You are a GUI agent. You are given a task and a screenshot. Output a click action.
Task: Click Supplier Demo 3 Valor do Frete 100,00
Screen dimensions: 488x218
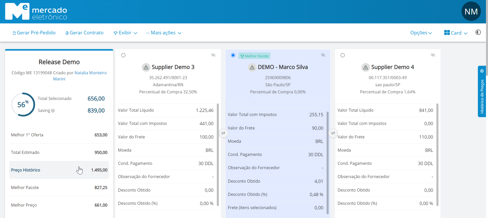(206, 137)
